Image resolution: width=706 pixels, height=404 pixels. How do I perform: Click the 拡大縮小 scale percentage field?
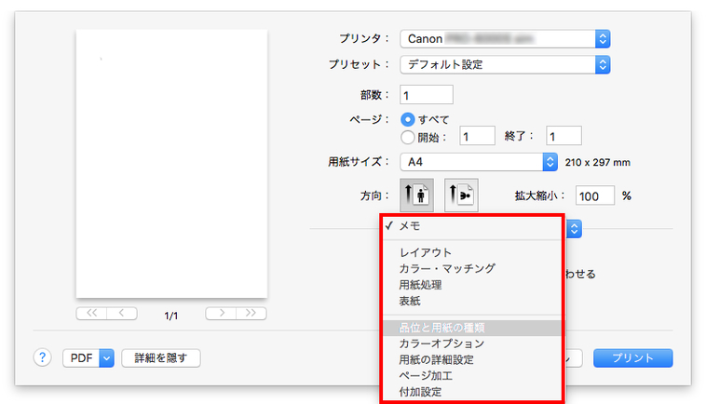point(594,195)
